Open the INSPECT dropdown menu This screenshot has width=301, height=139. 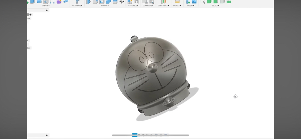click(x=177, y=6)
